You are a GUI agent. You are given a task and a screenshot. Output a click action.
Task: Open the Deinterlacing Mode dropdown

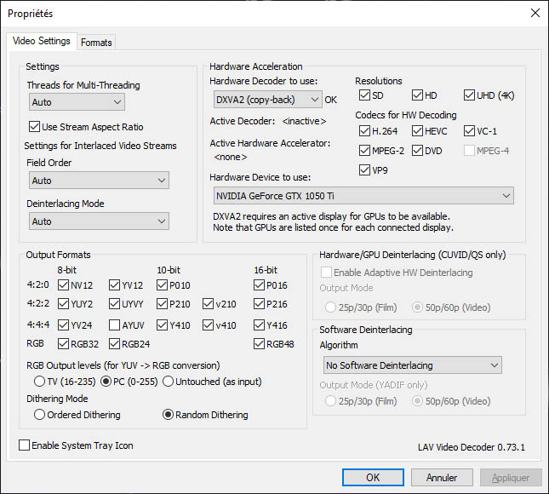tap(98, 221)
